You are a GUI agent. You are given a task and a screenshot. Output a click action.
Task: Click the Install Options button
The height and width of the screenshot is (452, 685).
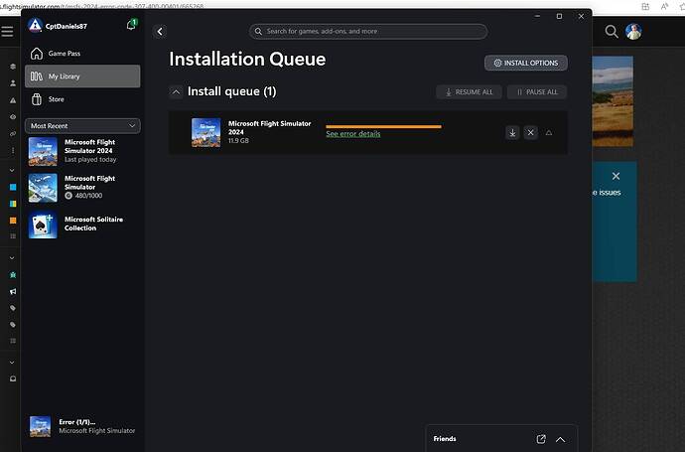[x=525, y=63]
